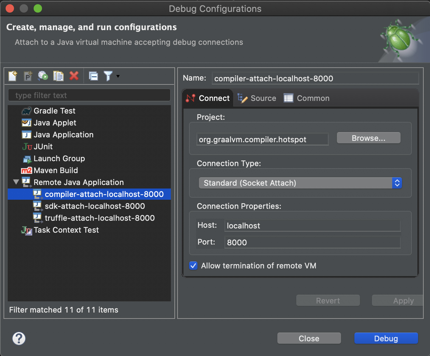Viewport: 430px width, 356px height.
Task: Click the New prototype configuration icon
Action: point(28,76)
